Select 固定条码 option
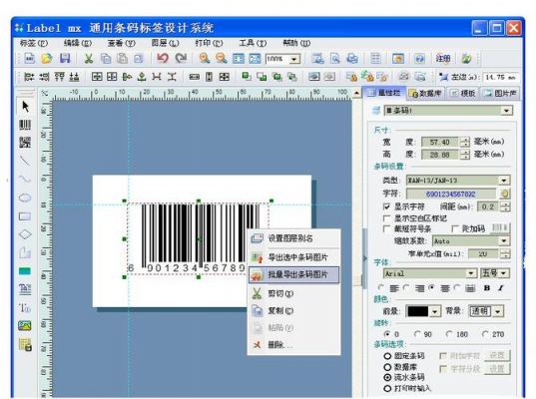This screenshot has width=536, height=399. tap(387, 356)
